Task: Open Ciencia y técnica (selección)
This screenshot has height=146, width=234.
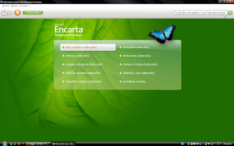Action: 138,64
